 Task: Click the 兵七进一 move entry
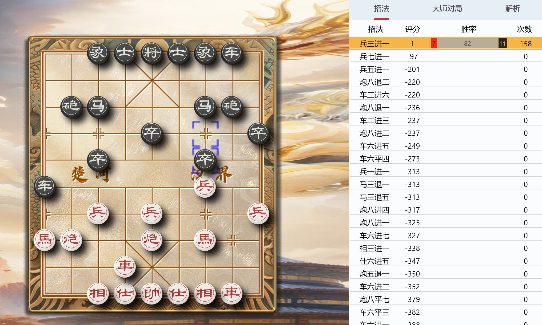pos(374,56)
